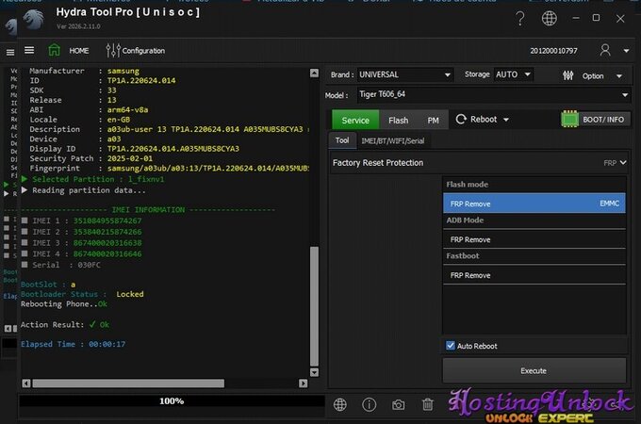The image size is (641, 424).
Task: Expand the Model Tiger T606_64 dropdown
Action: [x=490, y=94]
